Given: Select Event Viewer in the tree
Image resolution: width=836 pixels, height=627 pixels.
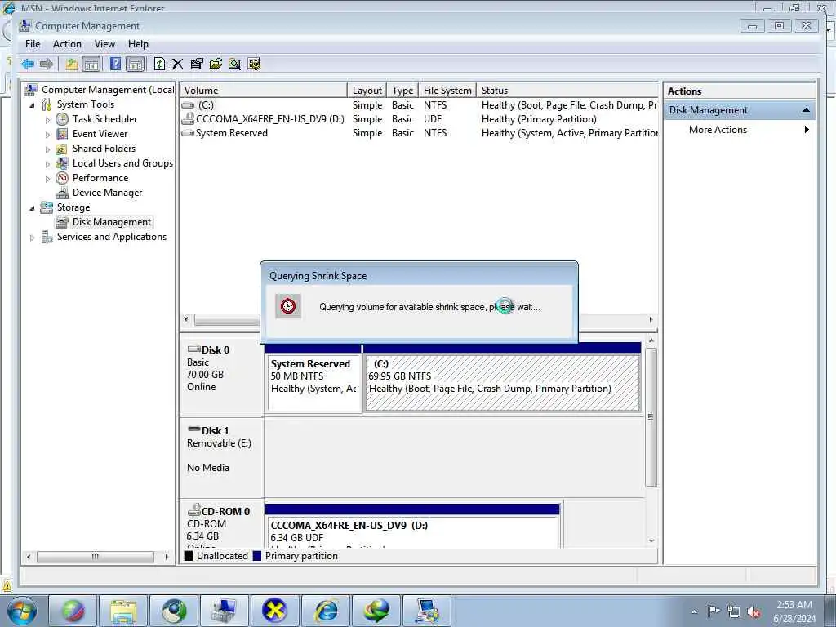Looking at the screenshot, I should pos(100,134).
